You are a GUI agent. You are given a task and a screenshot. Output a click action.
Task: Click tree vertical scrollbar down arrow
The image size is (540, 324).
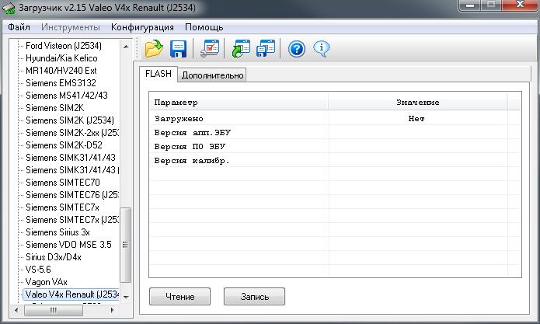click(x=126, y=297)
